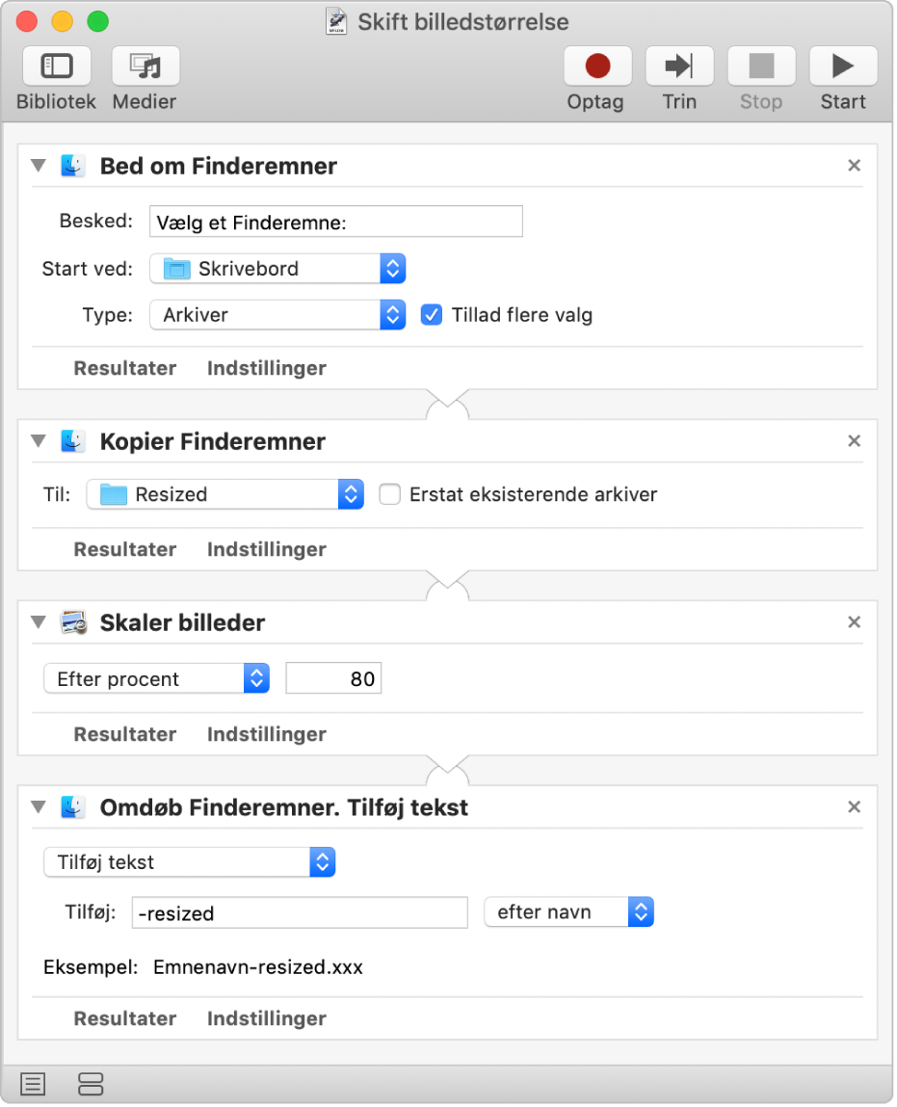Collapse the Omdøb Finderemner action
Screen dimensions: 897x1107
click(39, 807)
